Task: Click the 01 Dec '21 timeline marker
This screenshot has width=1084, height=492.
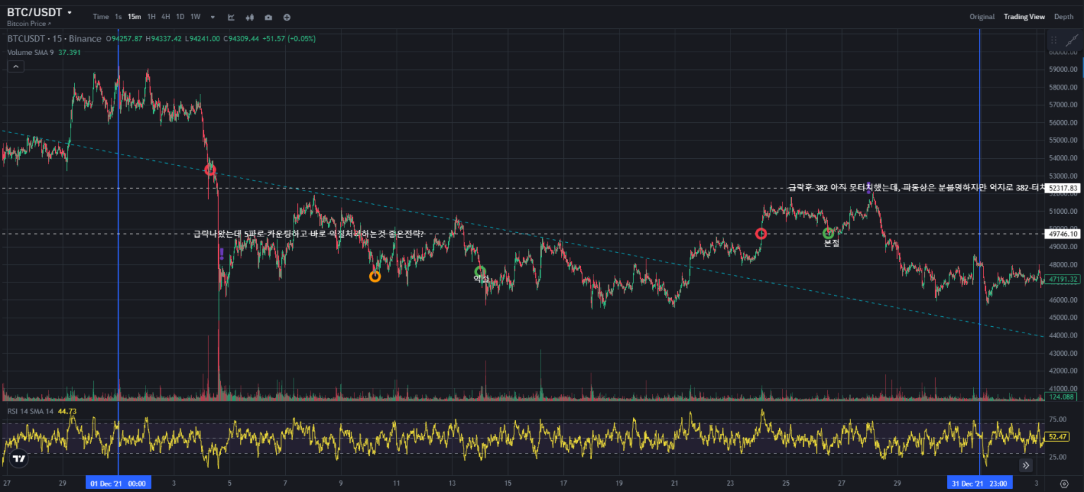Action: point(118,484)
